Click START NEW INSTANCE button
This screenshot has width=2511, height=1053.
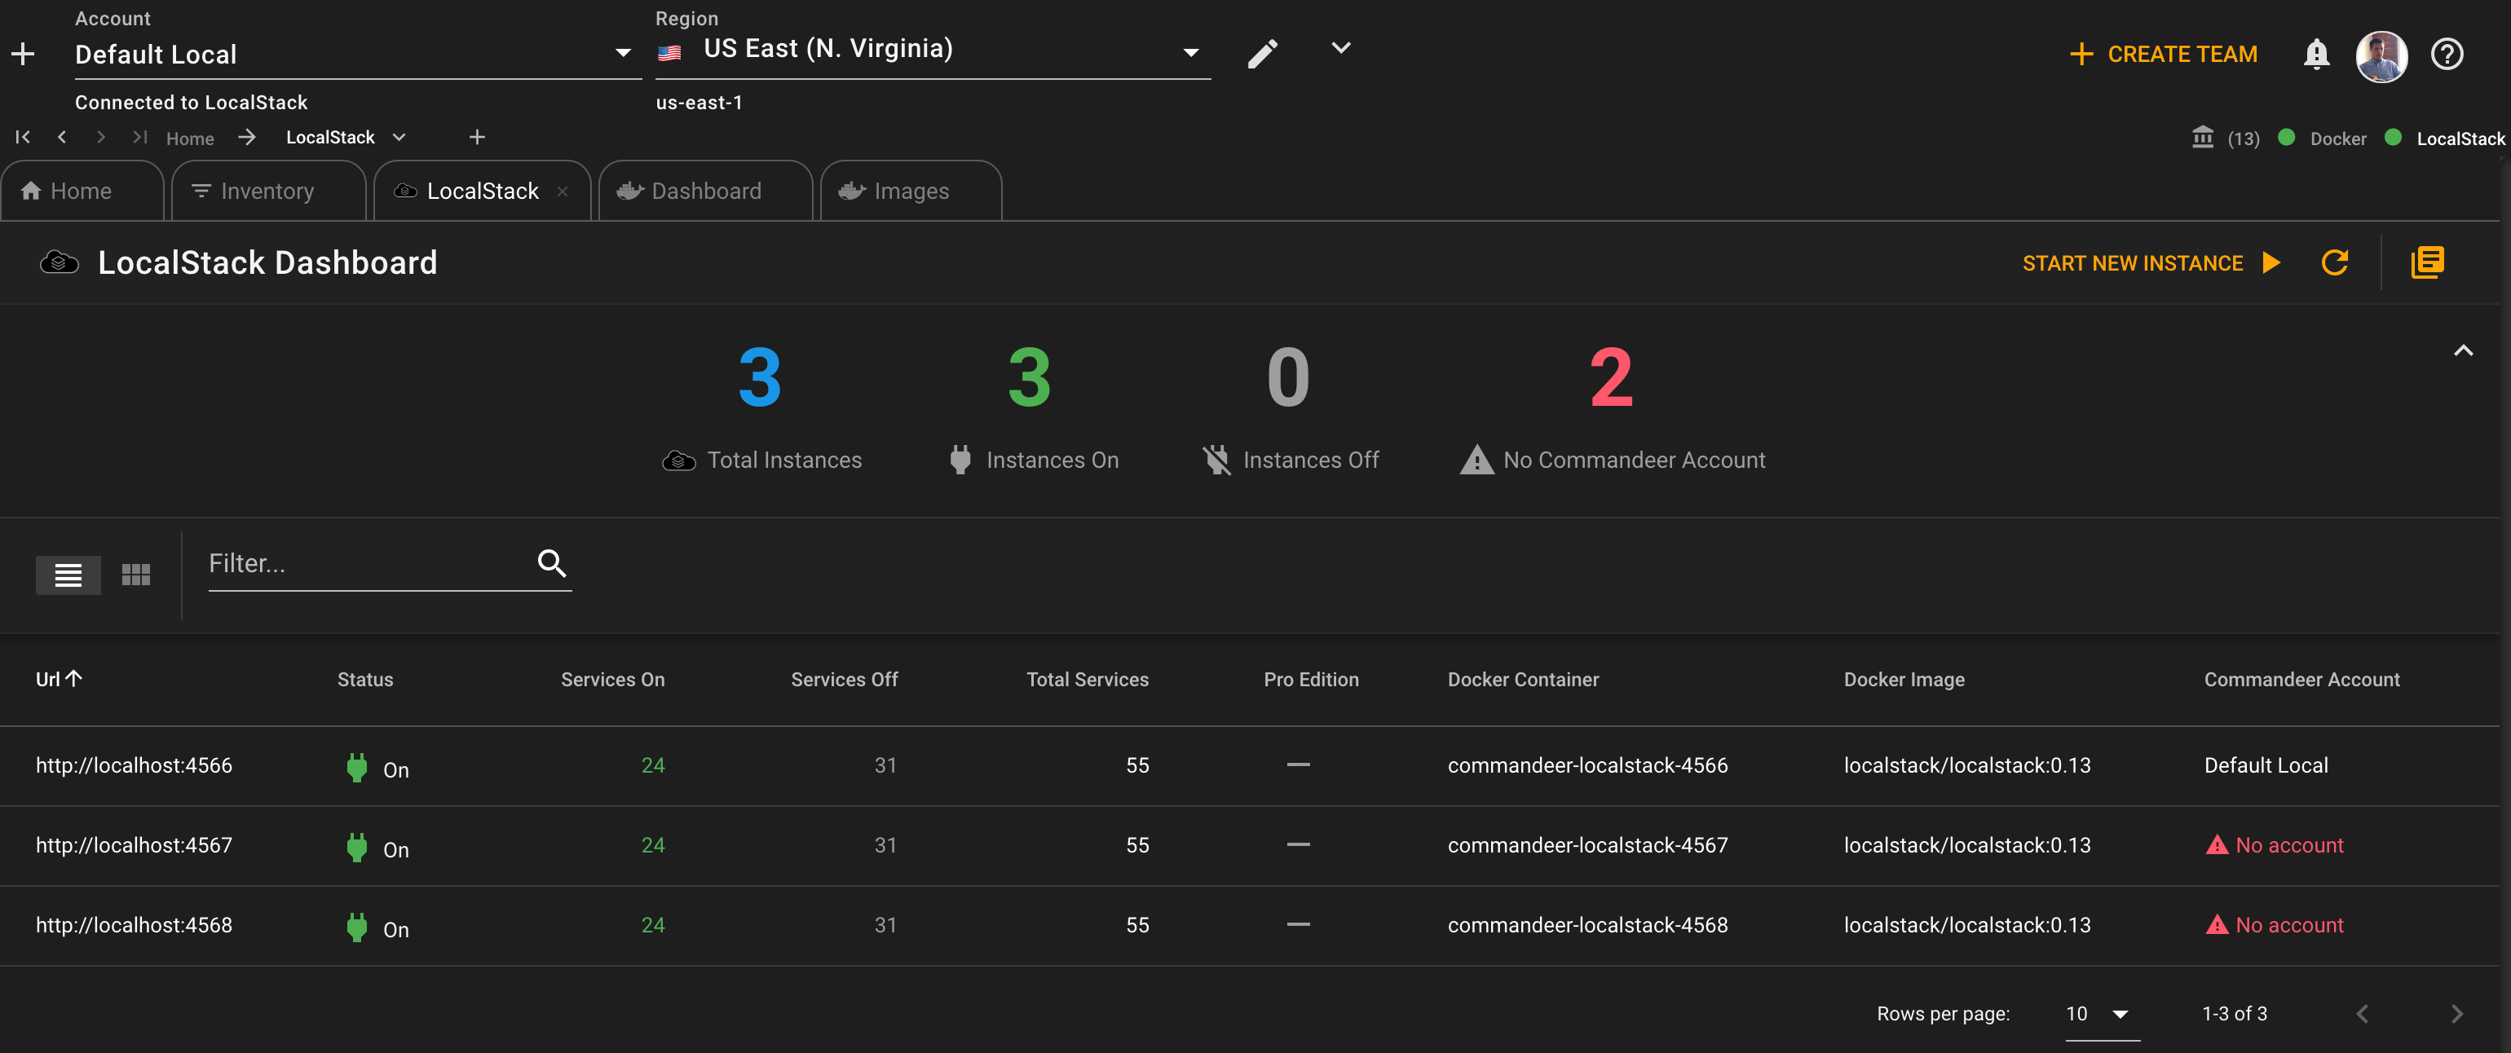pos(2151,263)
